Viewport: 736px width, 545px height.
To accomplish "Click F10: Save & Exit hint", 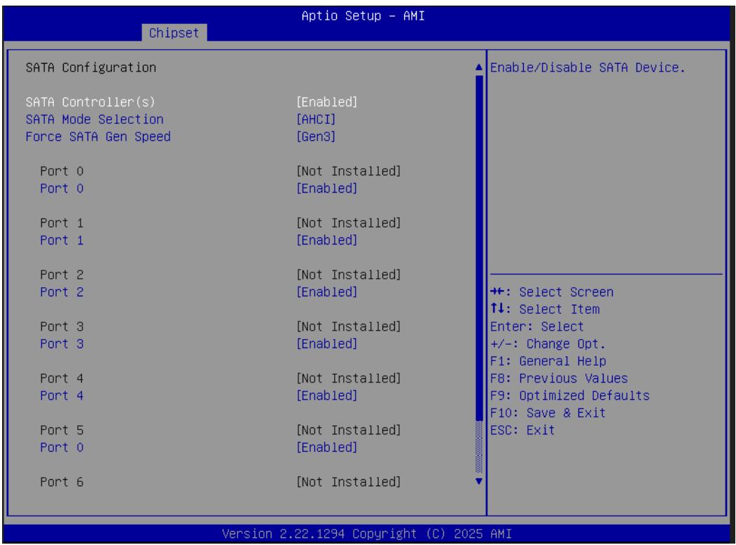I will [548, 413].
